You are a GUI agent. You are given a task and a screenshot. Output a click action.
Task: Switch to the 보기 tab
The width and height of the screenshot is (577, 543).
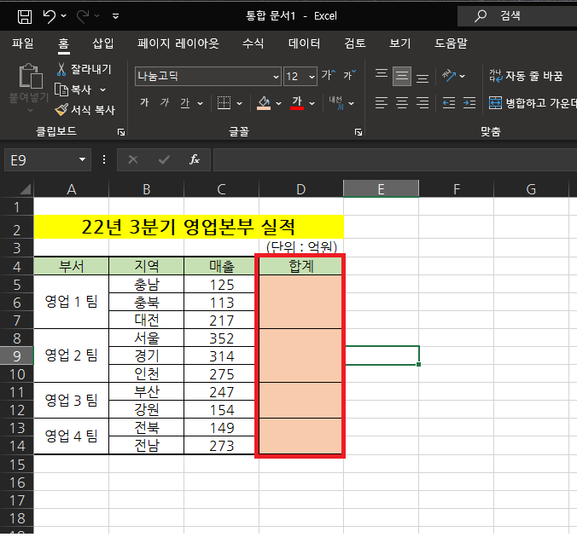coord(400,43)
